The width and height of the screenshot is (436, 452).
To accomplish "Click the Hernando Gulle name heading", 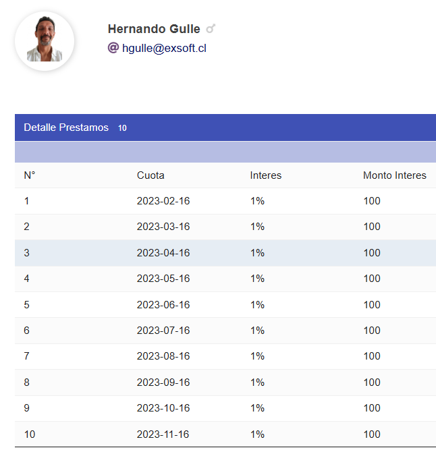I will coord(154,29).
